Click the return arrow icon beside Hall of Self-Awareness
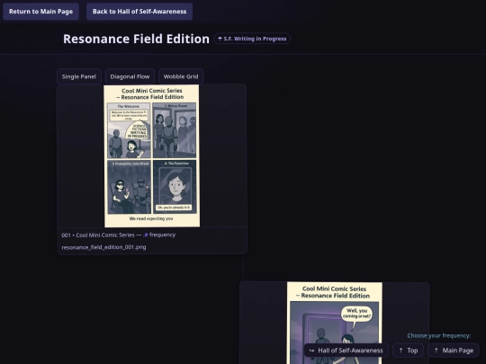486x364 pixels. coord(311,351)
